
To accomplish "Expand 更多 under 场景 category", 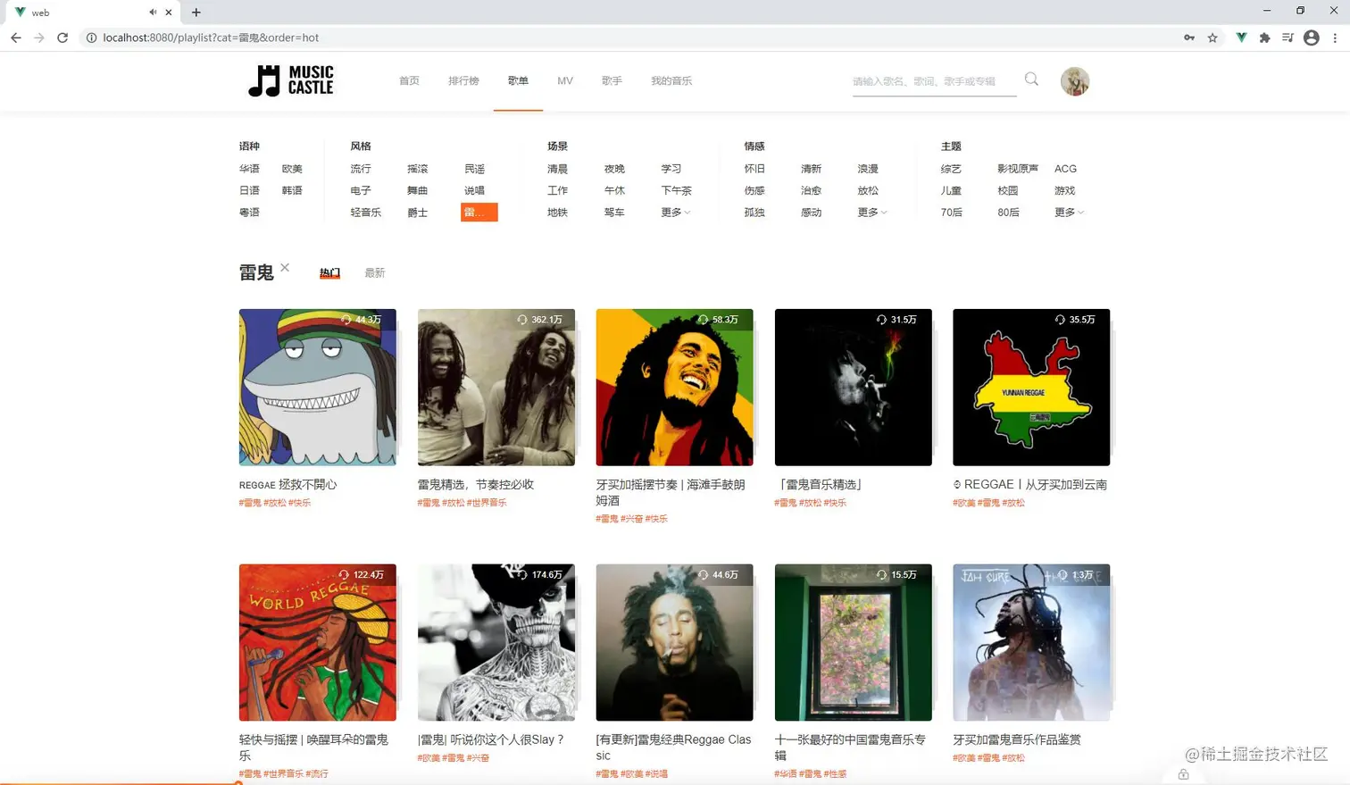I will tap(676, 213).
